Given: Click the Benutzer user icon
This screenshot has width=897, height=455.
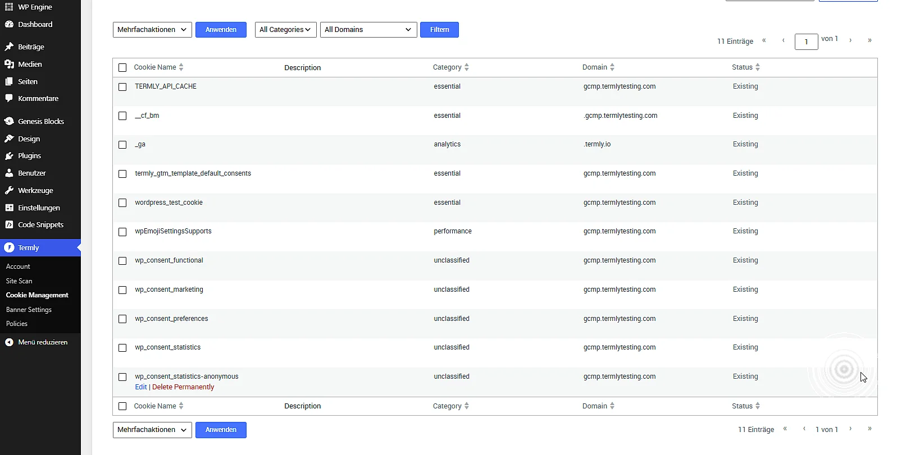Looking at the screenshot, I should (9, 173).
